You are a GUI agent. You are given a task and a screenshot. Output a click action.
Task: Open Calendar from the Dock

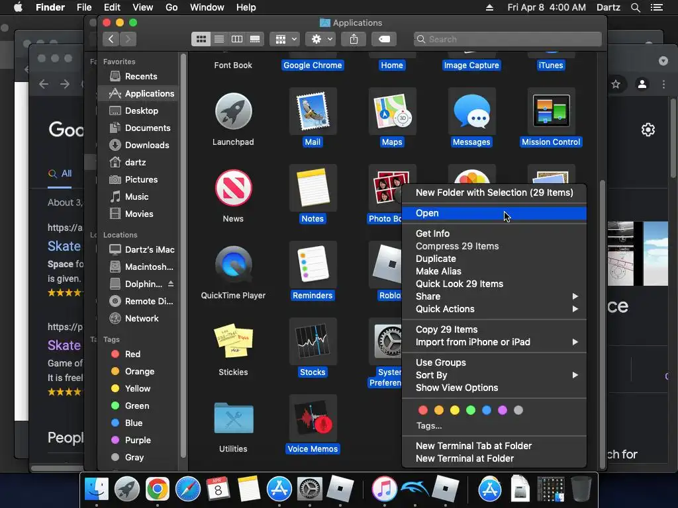[218, 489]
